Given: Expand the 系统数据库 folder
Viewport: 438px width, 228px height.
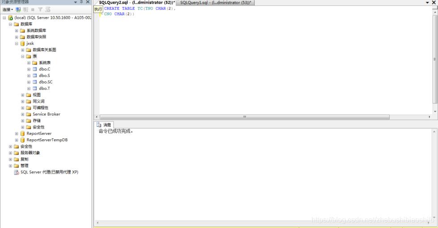Looking at the screenshot, I should [x=17, y=31].
